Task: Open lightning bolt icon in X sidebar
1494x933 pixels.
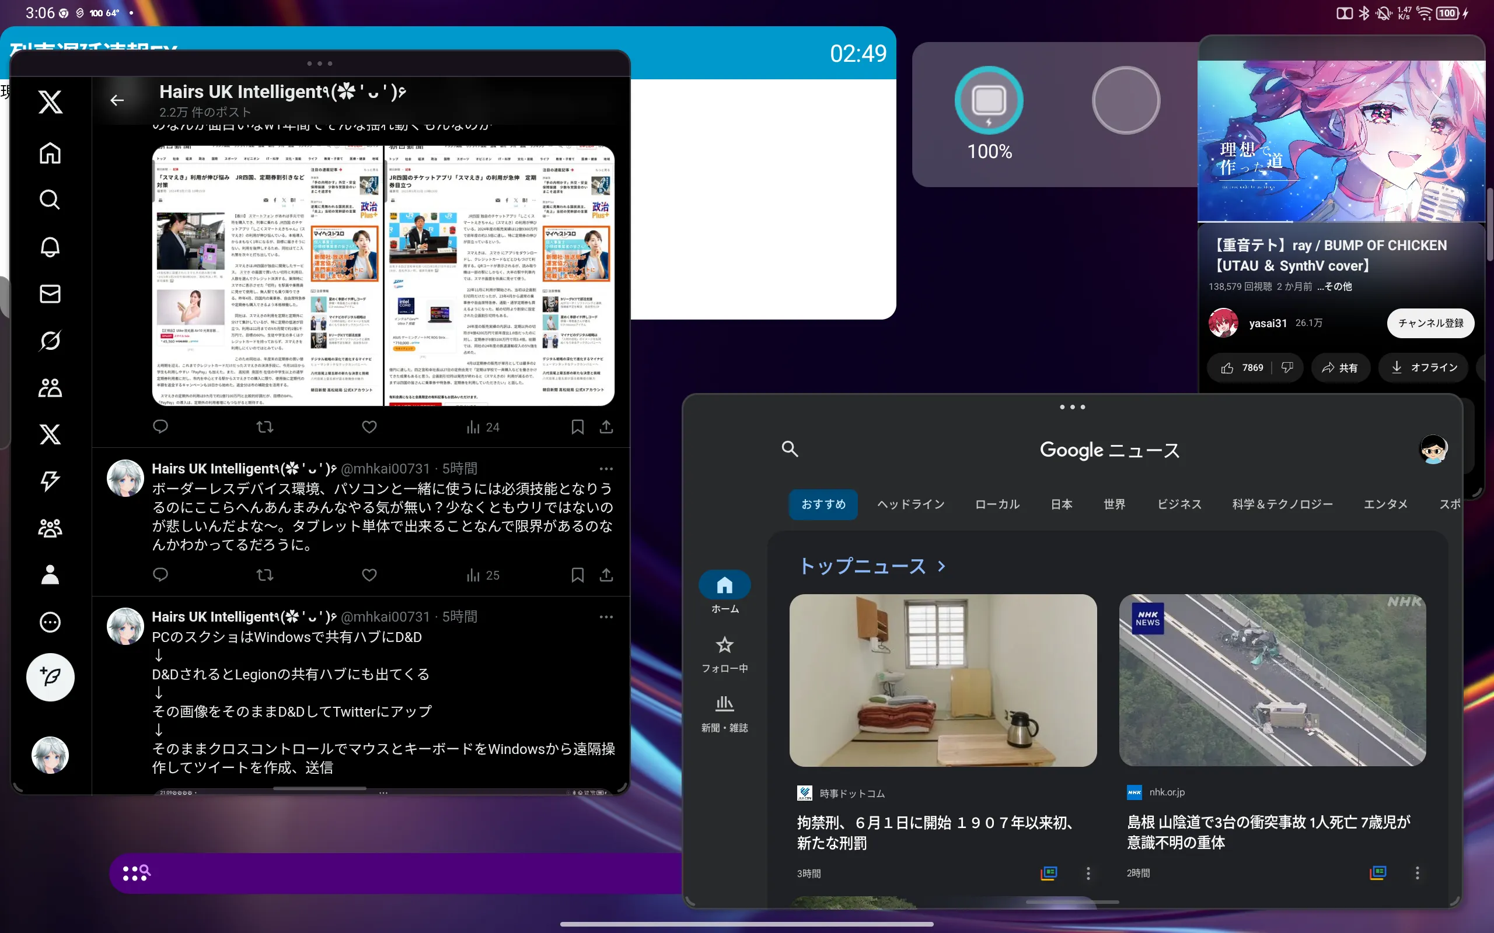Action: [50, 481]
